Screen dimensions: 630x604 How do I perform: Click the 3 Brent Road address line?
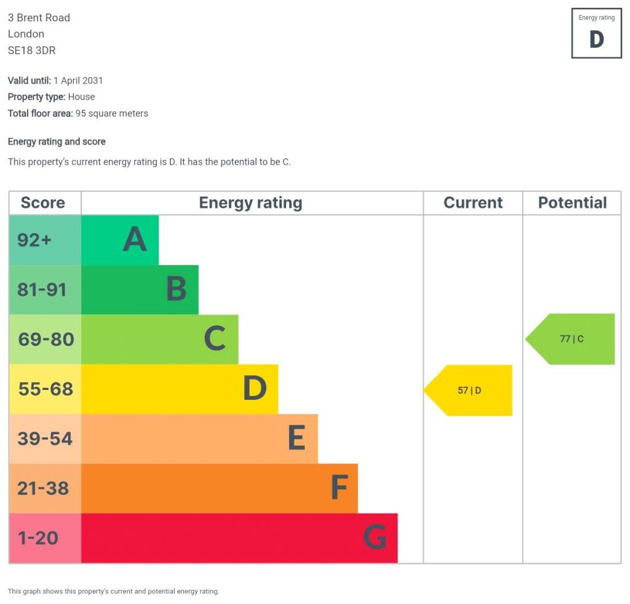(39, 18)
